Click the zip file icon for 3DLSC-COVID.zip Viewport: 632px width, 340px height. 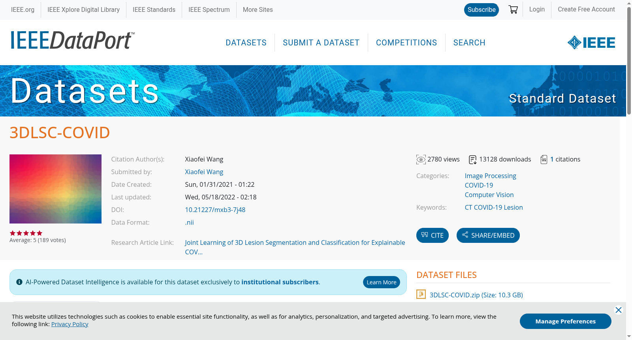[421, 294]
